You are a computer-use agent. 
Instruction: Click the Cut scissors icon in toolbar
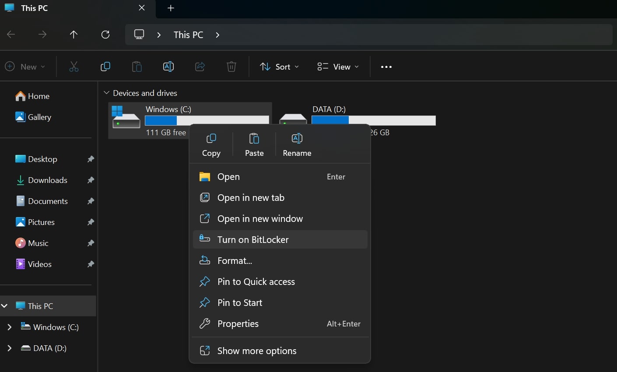coord(74,67)
